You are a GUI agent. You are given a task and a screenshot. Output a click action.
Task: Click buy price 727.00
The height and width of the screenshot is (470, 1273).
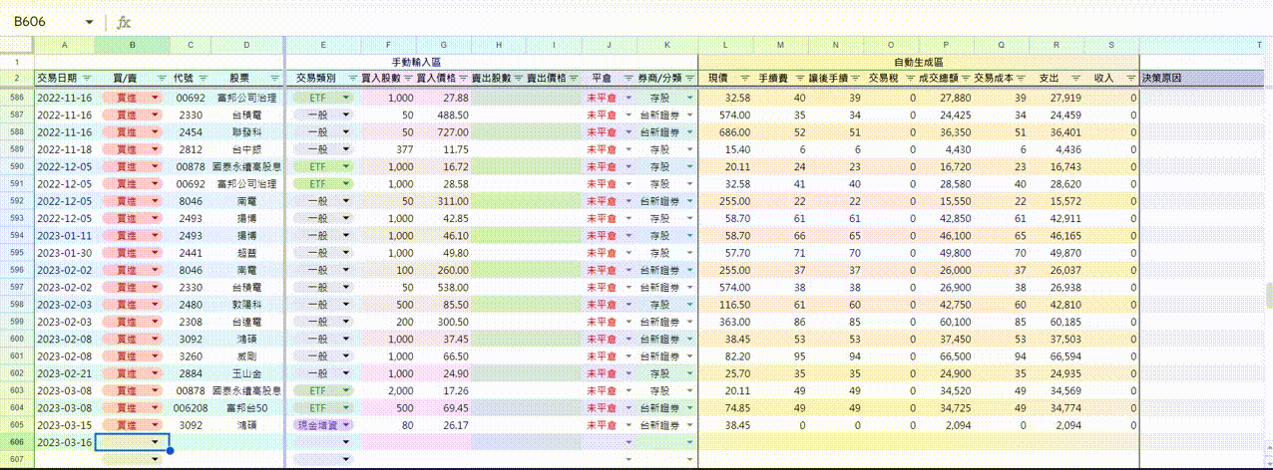pyautogui.click(x=452, y=132)
